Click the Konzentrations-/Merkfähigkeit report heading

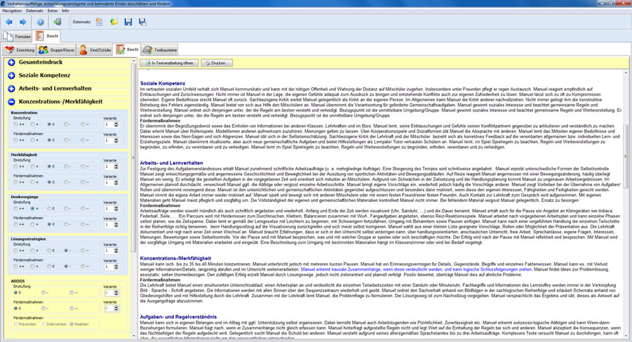pyautogui.click(x=175, y=258)
